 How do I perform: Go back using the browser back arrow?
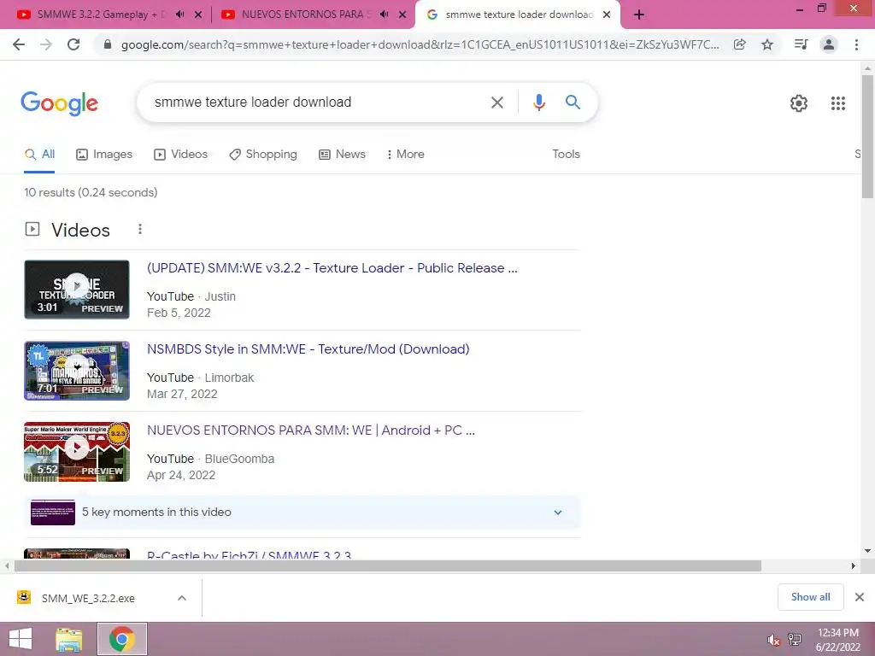click(19, 44)
